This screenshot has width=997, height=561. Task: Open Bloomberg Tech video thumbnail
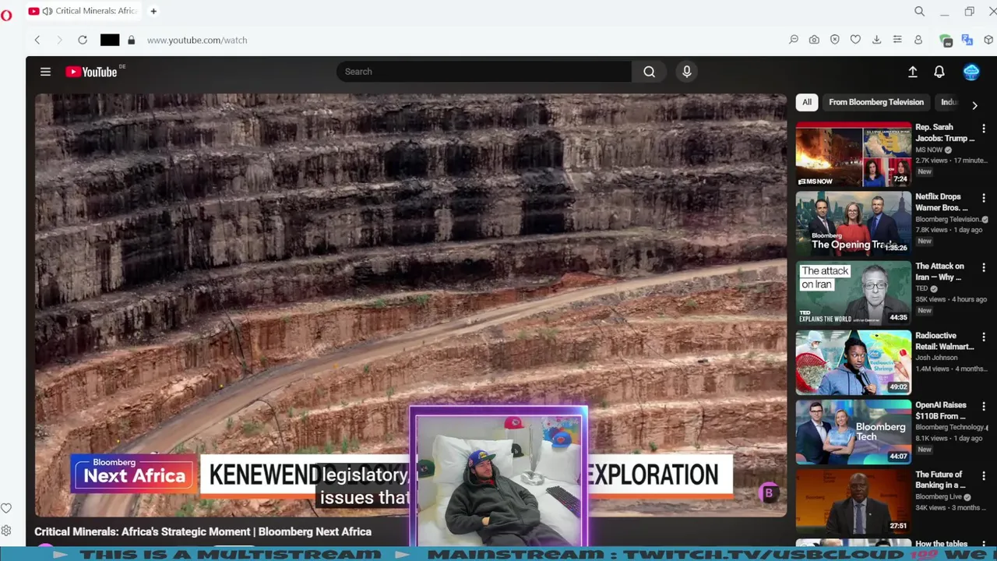pos(853,432)
